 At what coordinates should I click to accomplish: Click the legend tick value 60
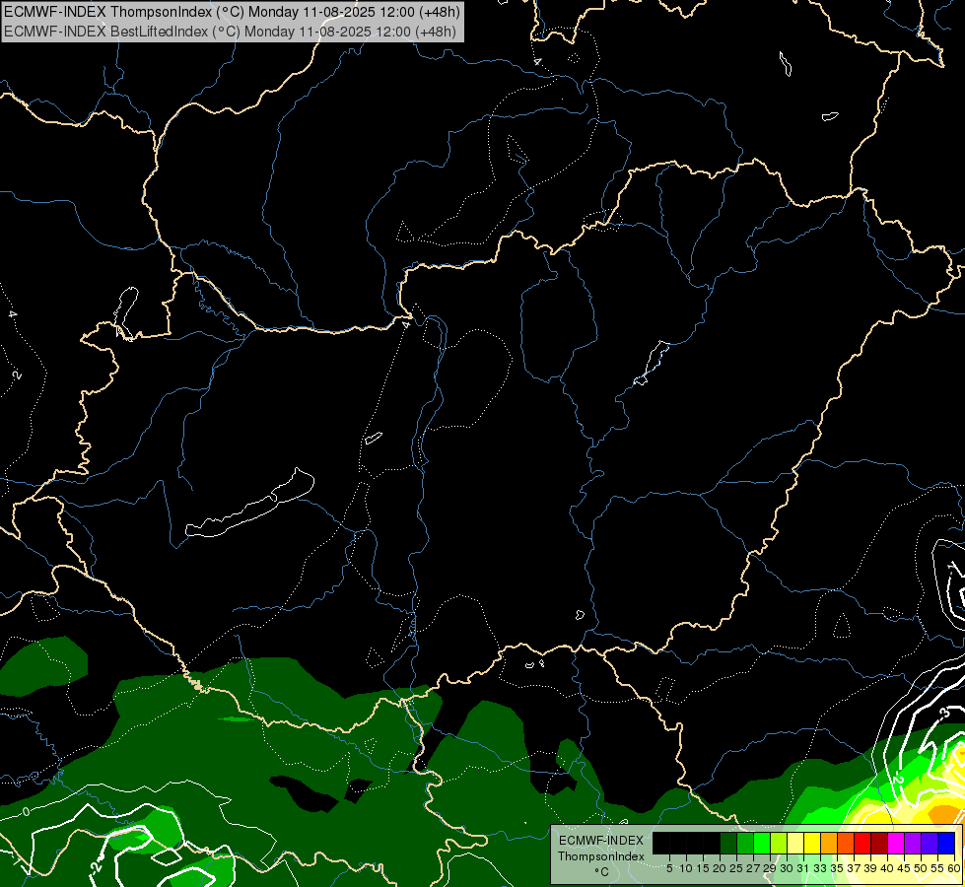click(954, 868)
